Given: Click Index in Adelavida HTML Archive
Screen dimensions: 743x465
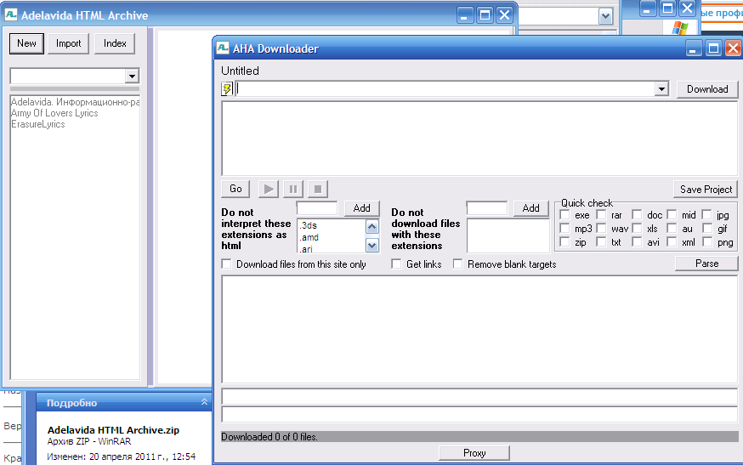Looking at the screenshot, I should click(x=115, y=43).
